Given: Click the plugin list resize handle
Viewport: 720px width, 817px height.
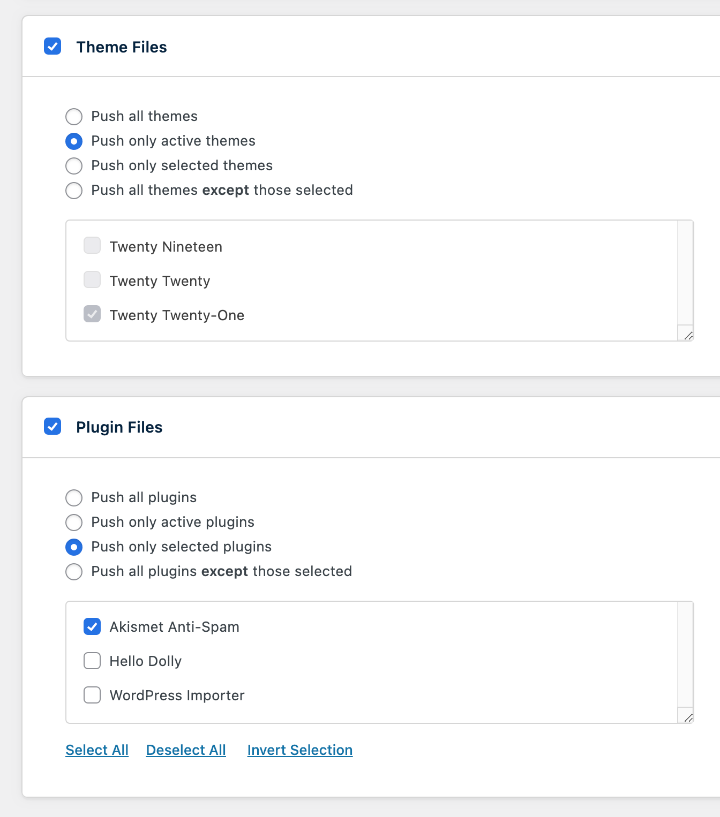Looking at the screenshot, I should 688,717.
